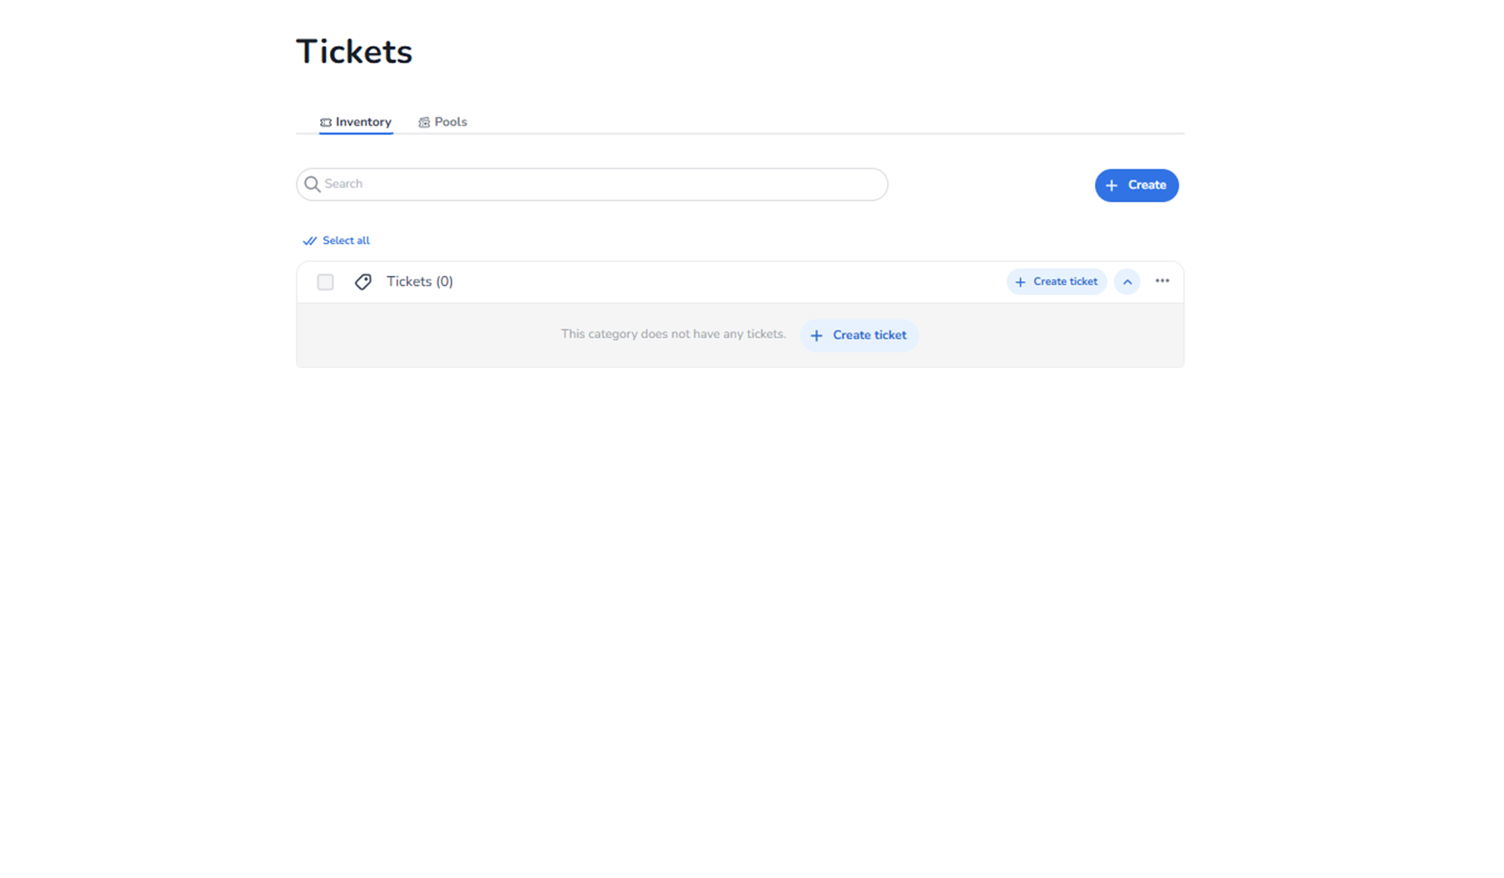Tick the Tickets category checkbox

coord(325,282)
